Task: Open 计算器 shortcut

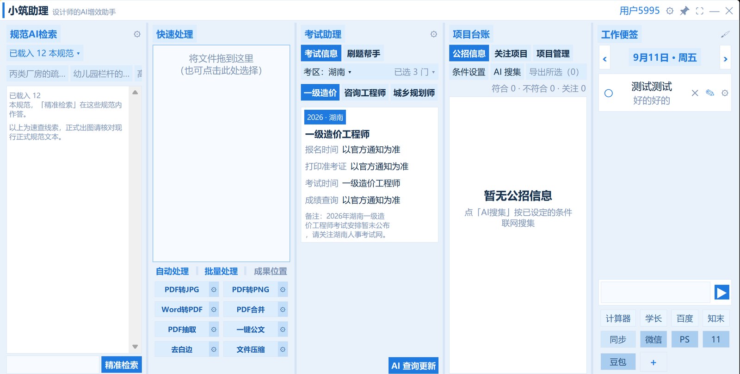Action: [x=618, y=318]
